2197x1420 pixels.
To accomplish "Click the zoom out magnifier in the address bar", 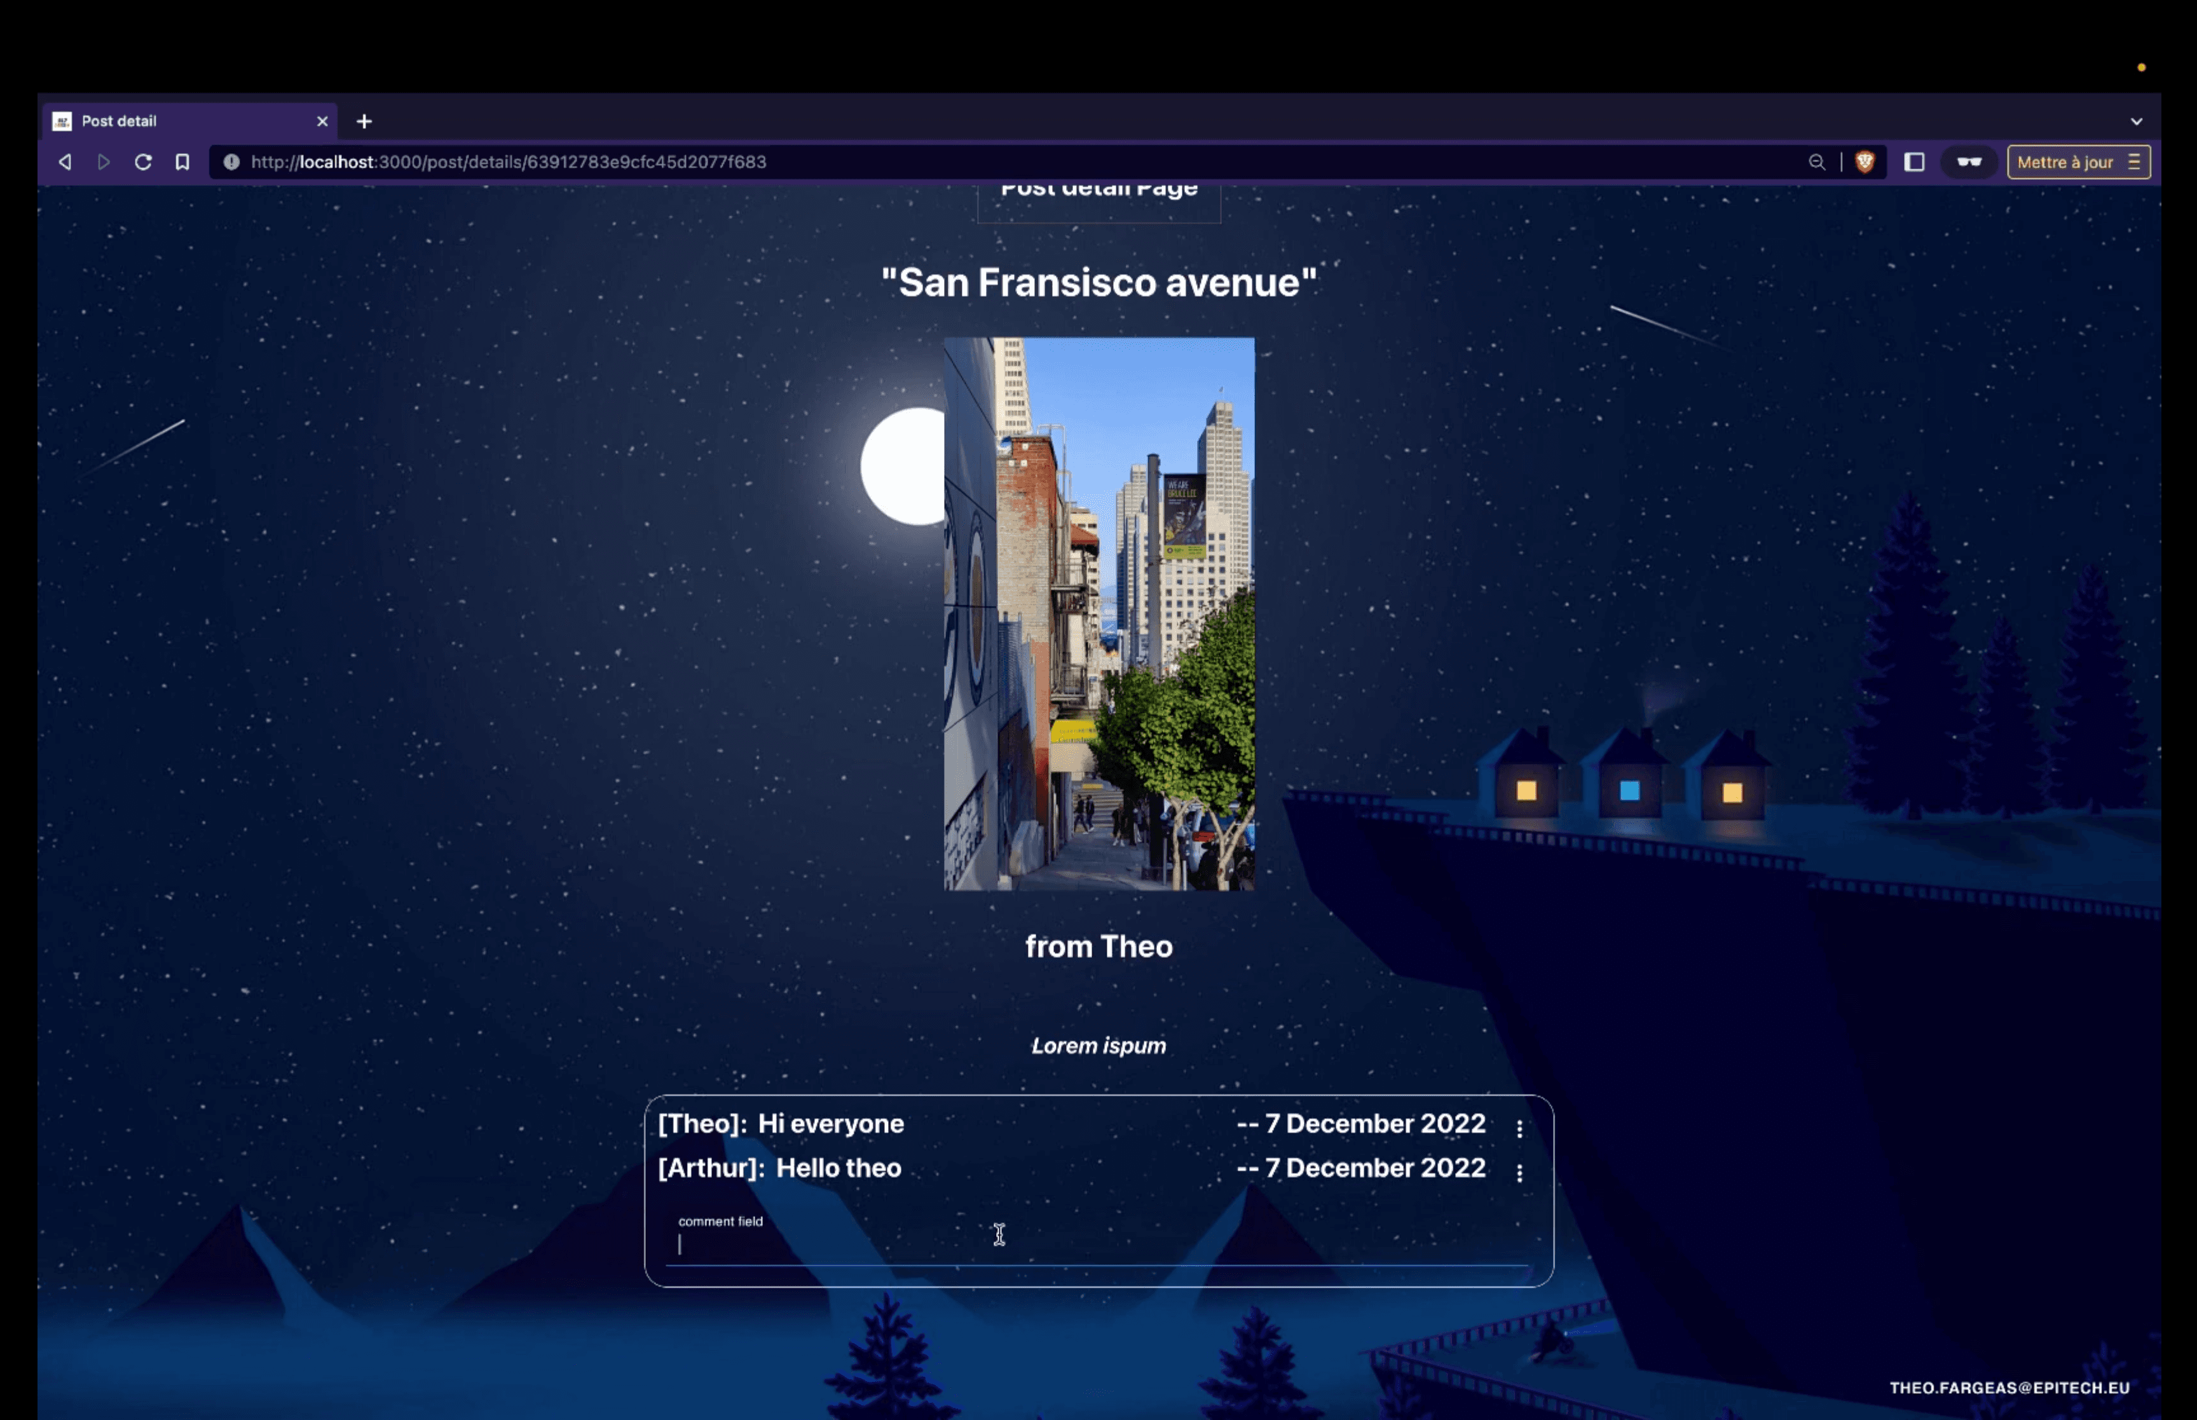I will [1816, 161].
